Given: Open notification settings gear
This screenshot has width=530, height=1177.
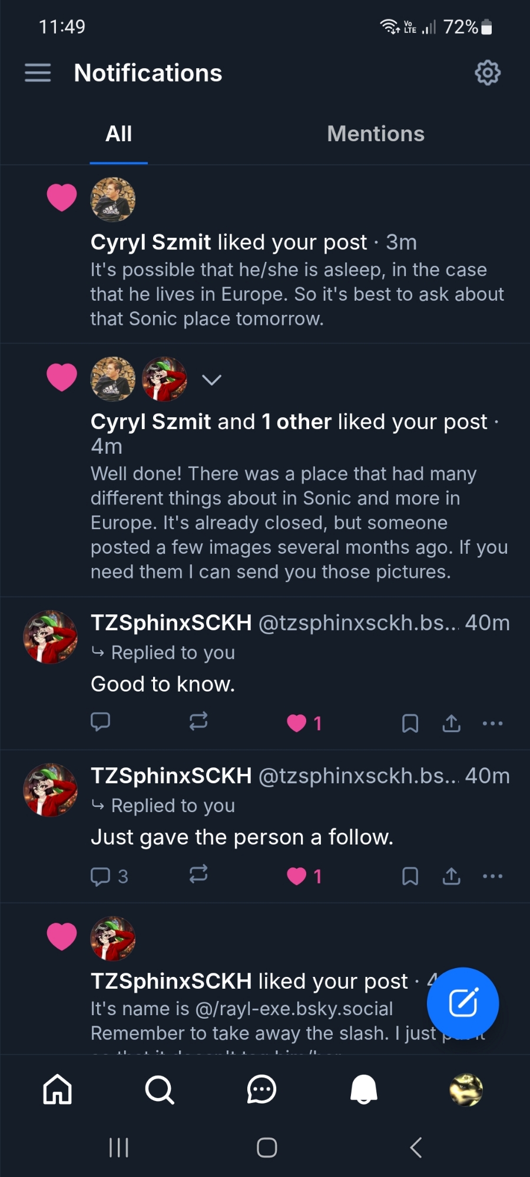Looking at the screenshot, I should [x=487, y=73].
